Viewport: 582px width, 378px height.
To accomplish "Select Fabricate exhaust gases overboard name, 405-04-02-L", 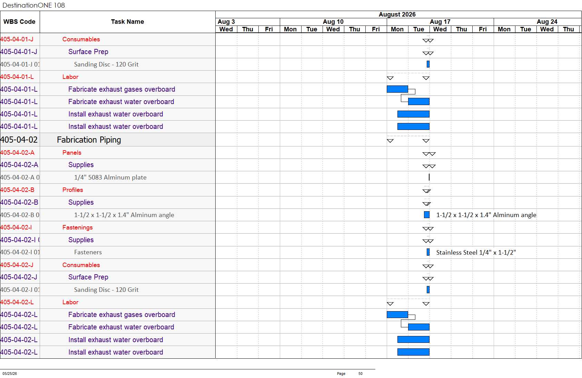I will click(122, 315).
